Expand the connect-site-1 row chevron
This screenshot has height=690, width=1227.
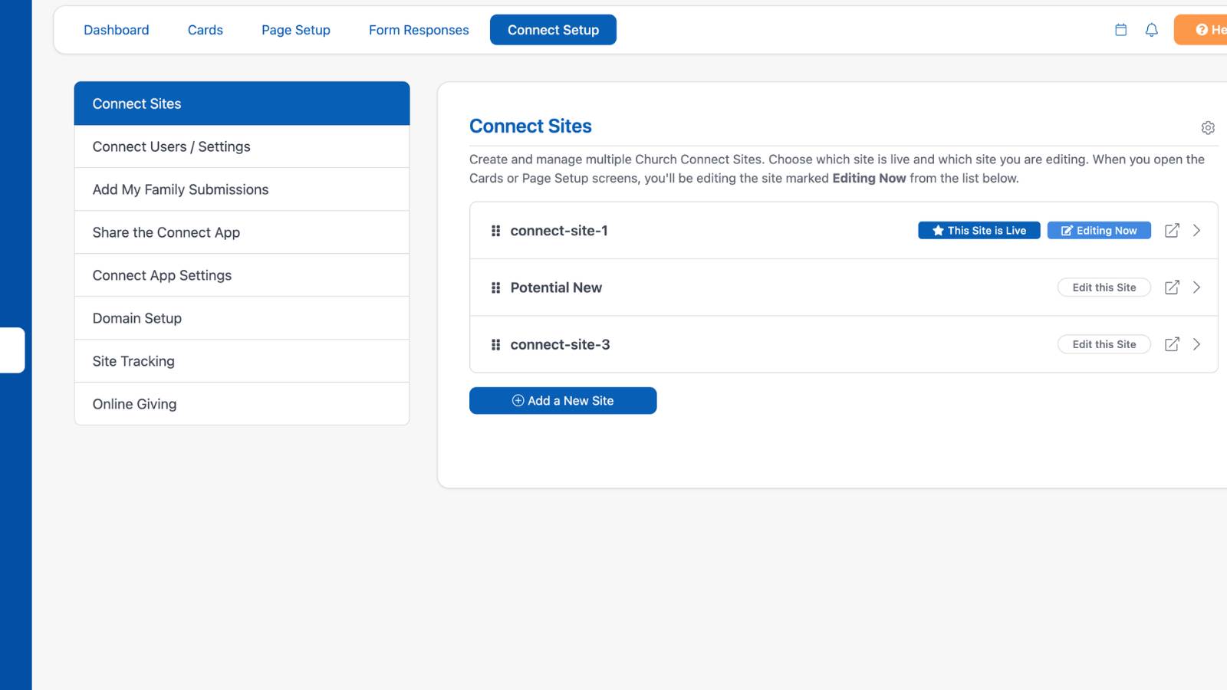pyautogui.click(x=1196, y=231)
